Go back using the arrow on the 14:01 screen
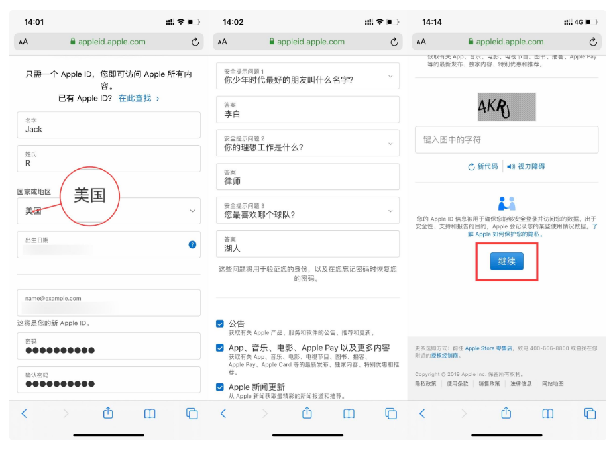This screenshot has width=611, height=449. tap(24, 413)
